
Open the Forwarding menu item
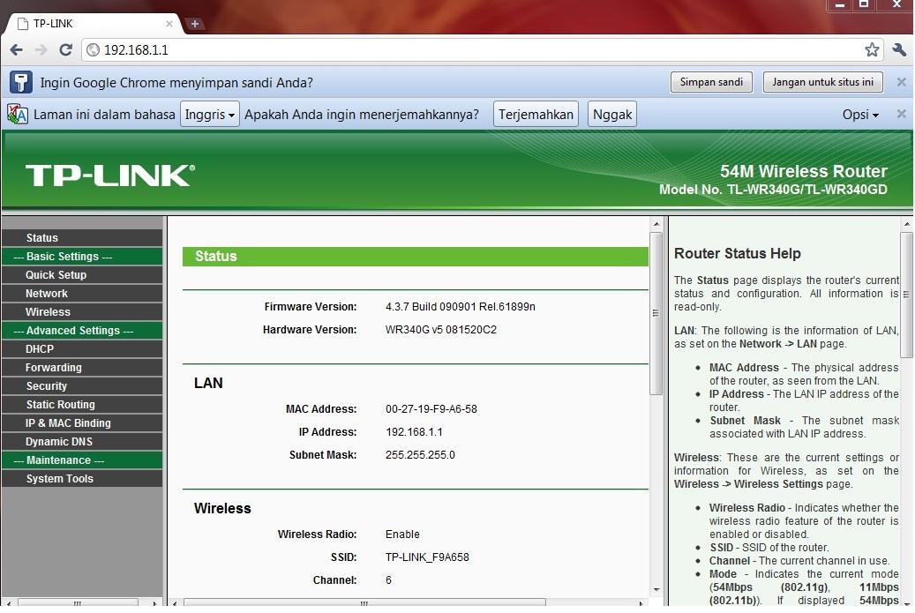[82, 368]
